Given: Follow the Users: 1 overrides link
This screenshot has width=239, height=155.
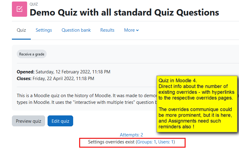Looking at the screenshot, I should [x=166, y=142].
